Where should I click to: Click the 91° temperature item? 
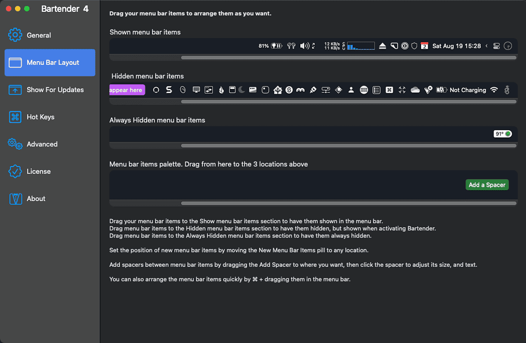click(502, 134)
